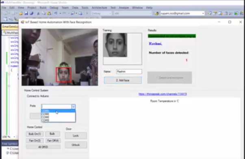This screenshot has height=159, width=245.
Task: Open the gmail address combo box dropdown
Action: [x=203, y=13]
